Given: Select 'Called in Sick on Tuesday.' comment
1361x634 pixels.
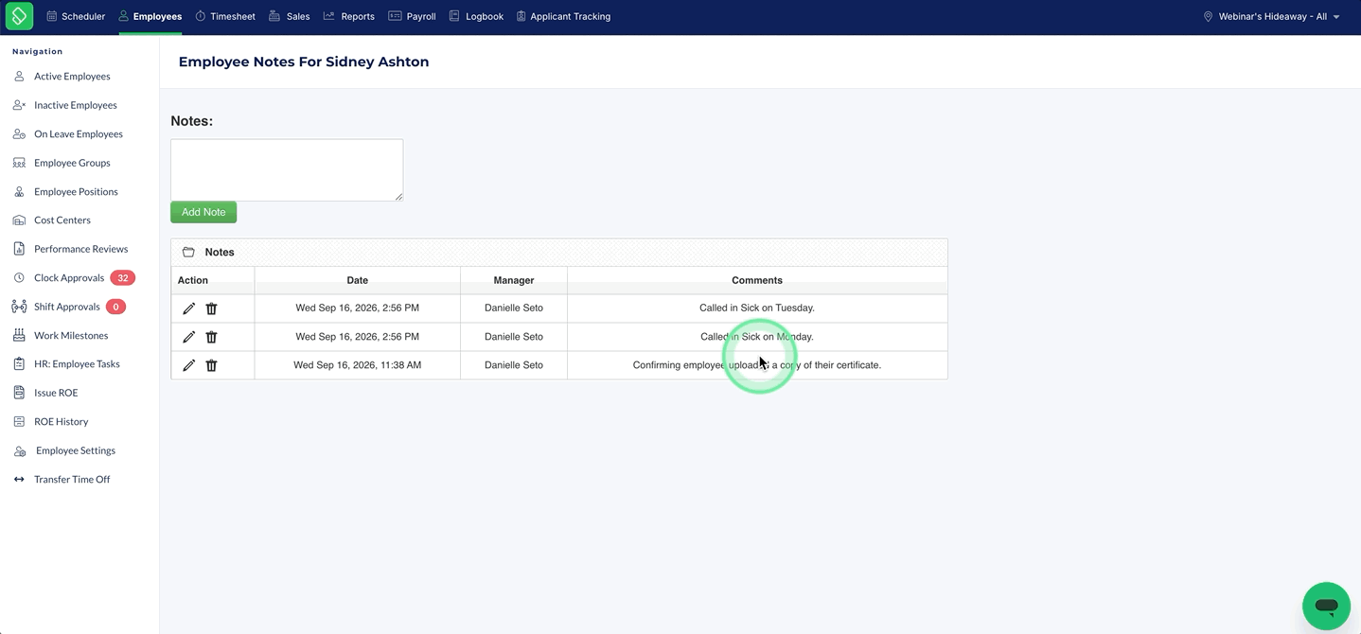Looking at the screenshot, I should pos(757,308).
